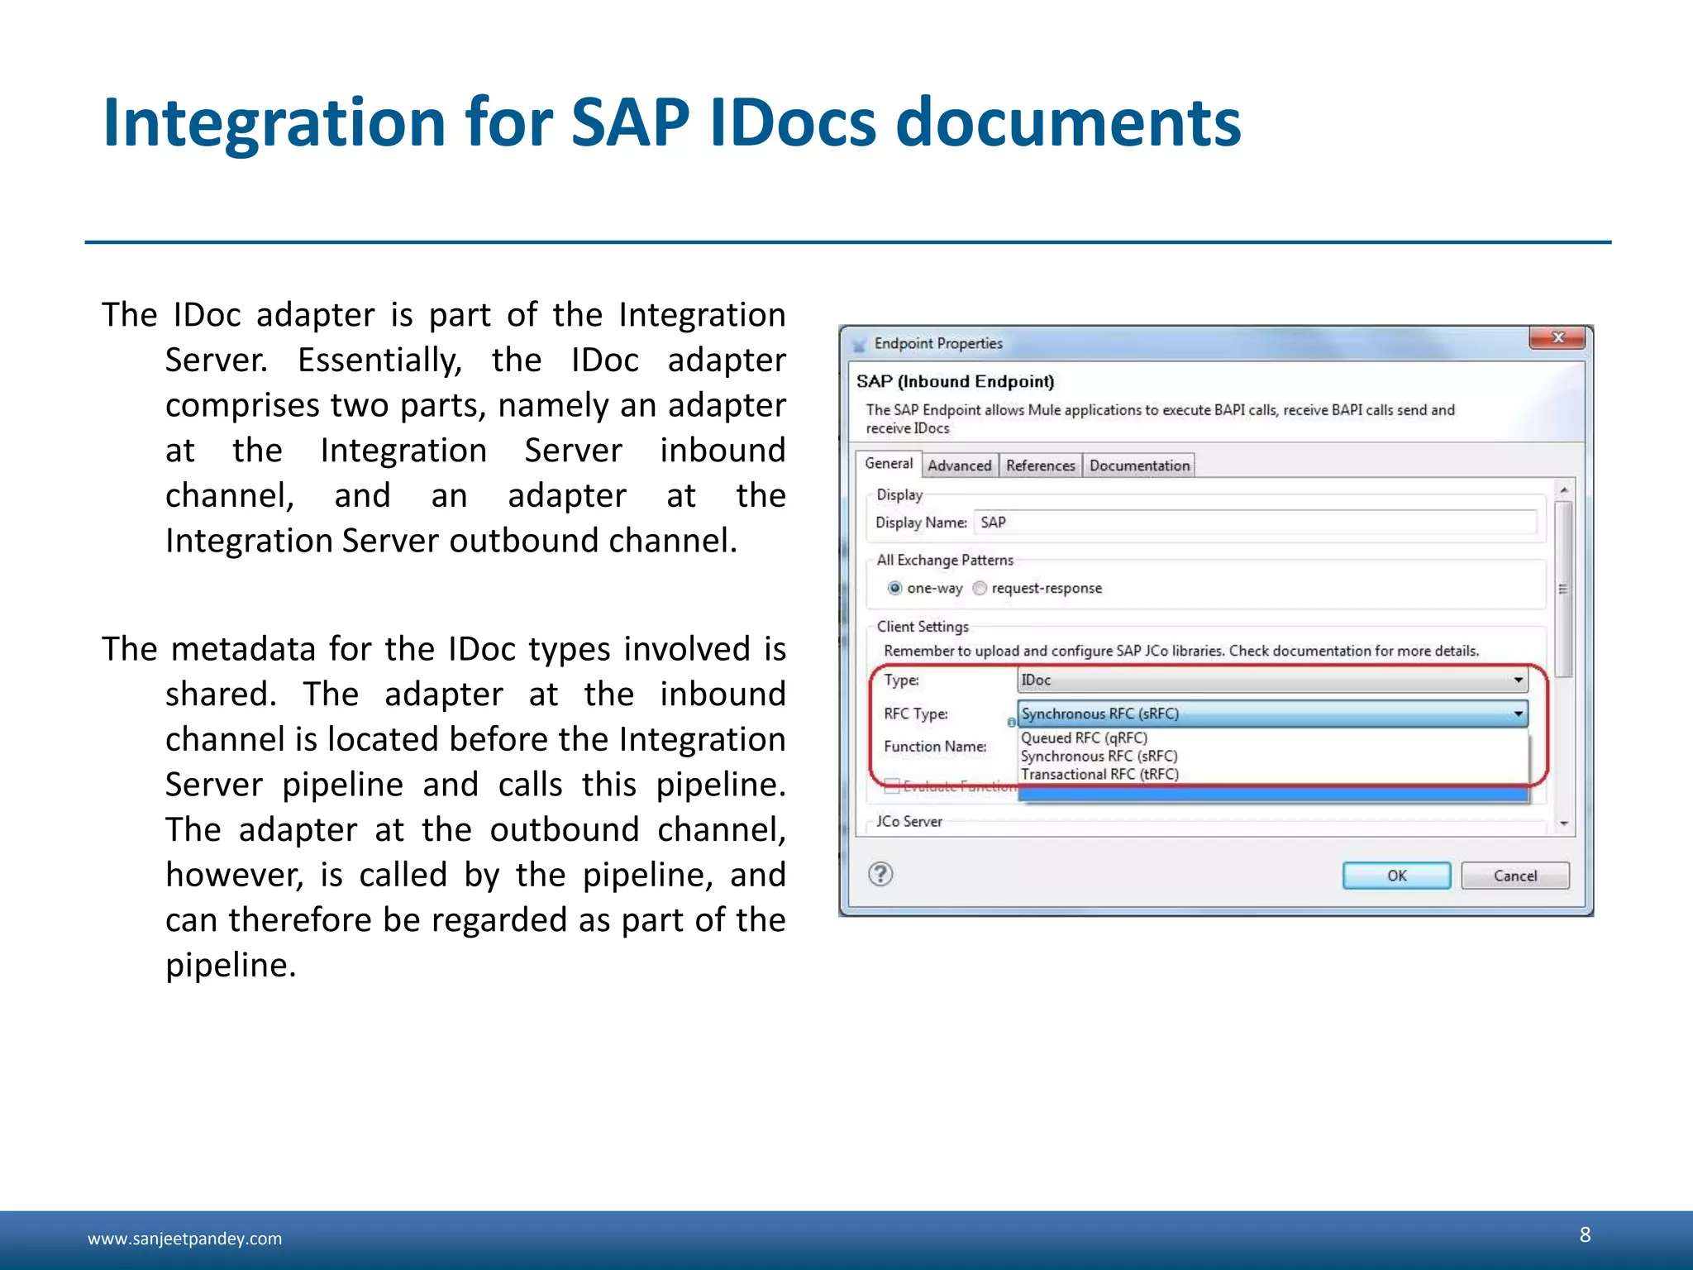
Task: Select the one-way exchange pattern
Action: [894, 588]
